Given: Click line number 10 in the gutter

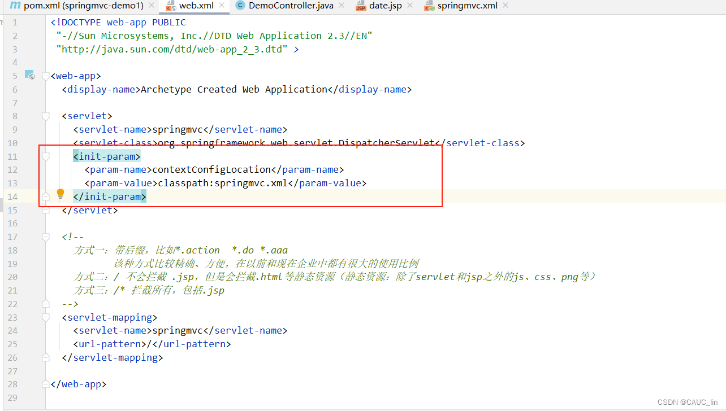Looking at the screenshot, I should click(12, 143).
